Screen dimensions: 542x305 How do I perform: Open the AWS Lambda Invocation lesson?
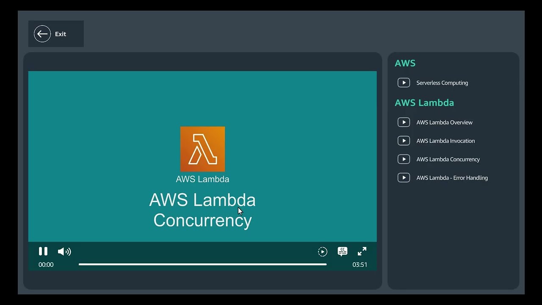click(445, 141)
